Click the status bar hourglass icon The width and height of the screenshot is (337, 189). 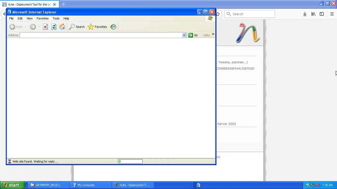[x=9, y=161]
